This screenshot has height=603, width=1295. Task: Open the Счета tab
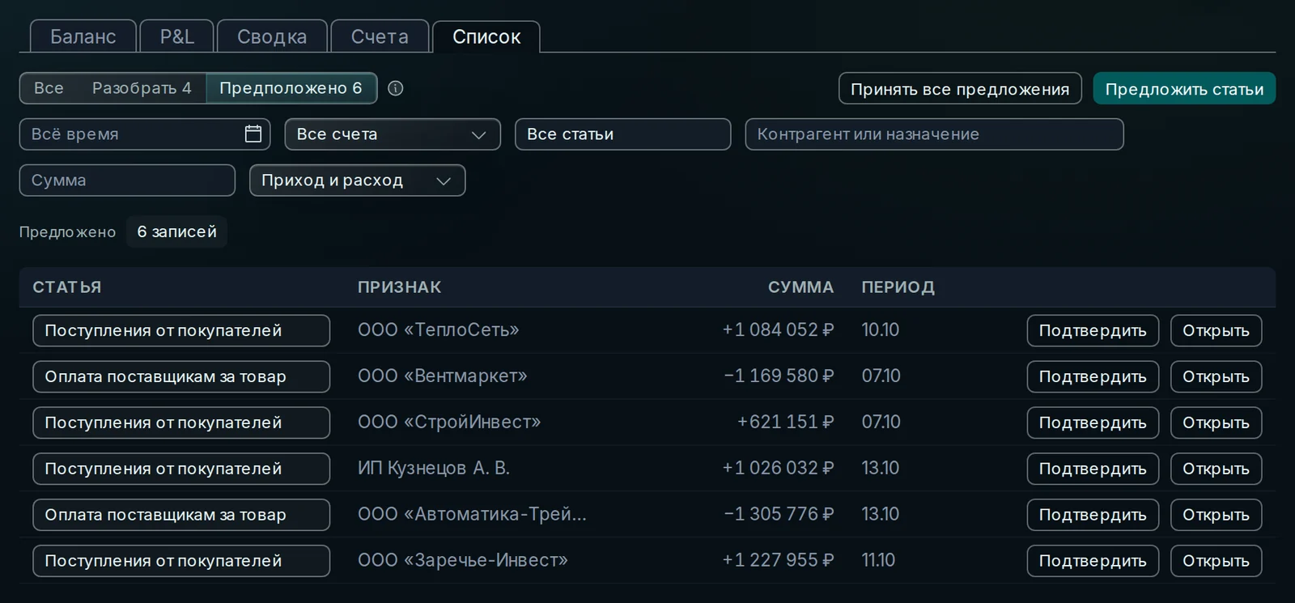click(380, 36)
